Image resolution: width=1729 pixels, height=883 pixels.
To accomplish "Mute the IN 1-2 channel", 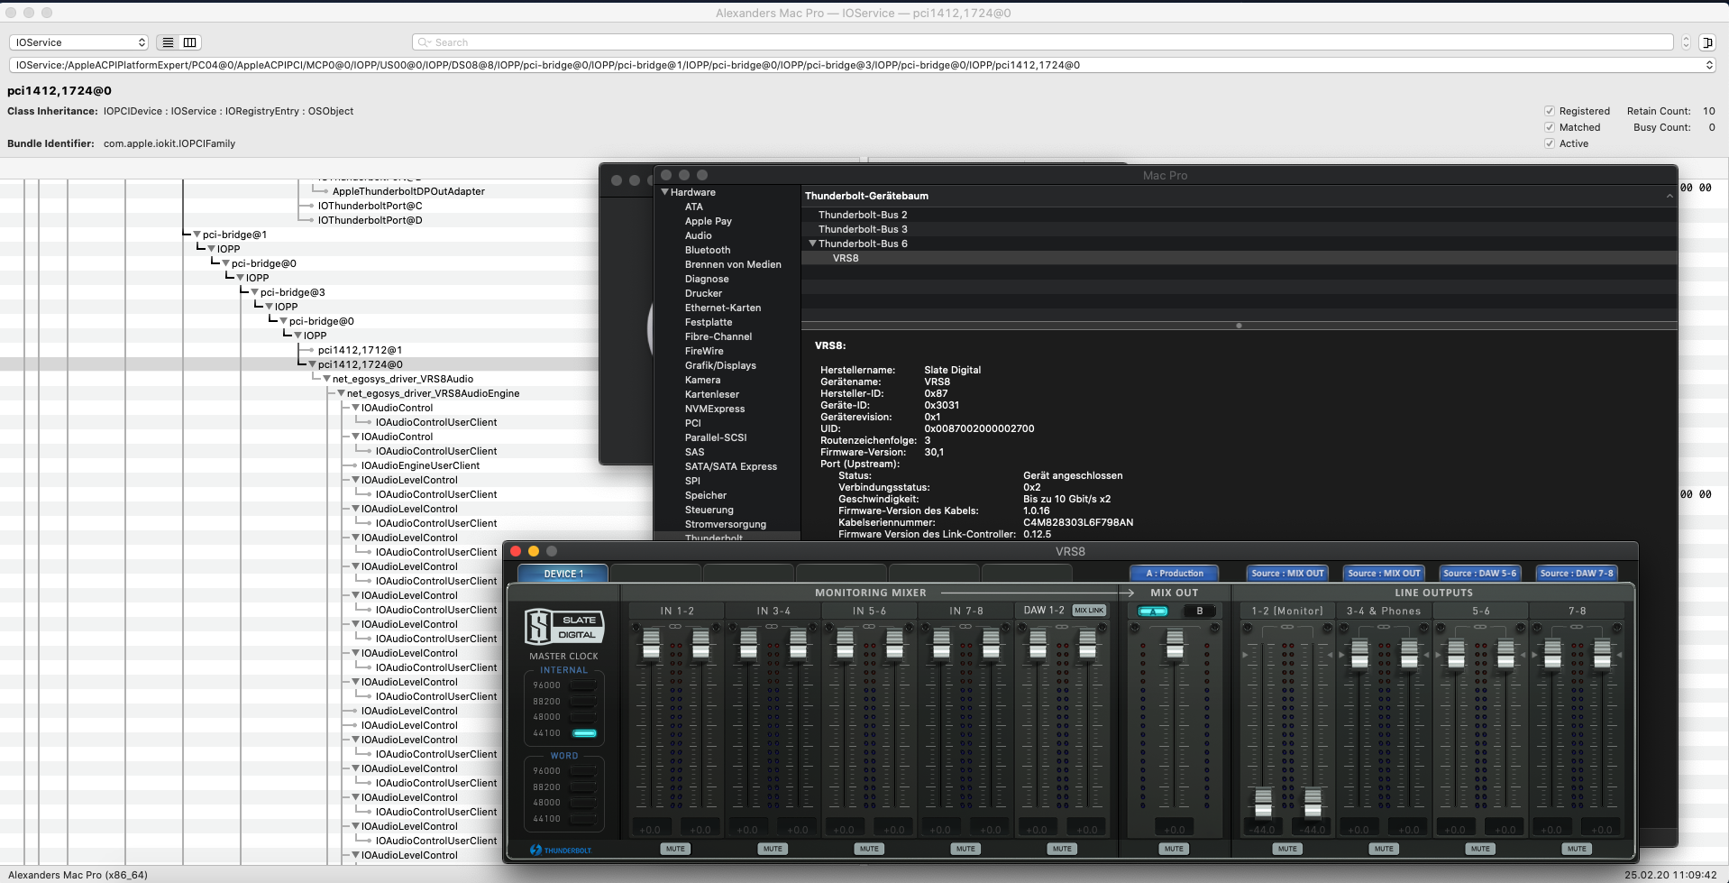I will coord(675,849).
